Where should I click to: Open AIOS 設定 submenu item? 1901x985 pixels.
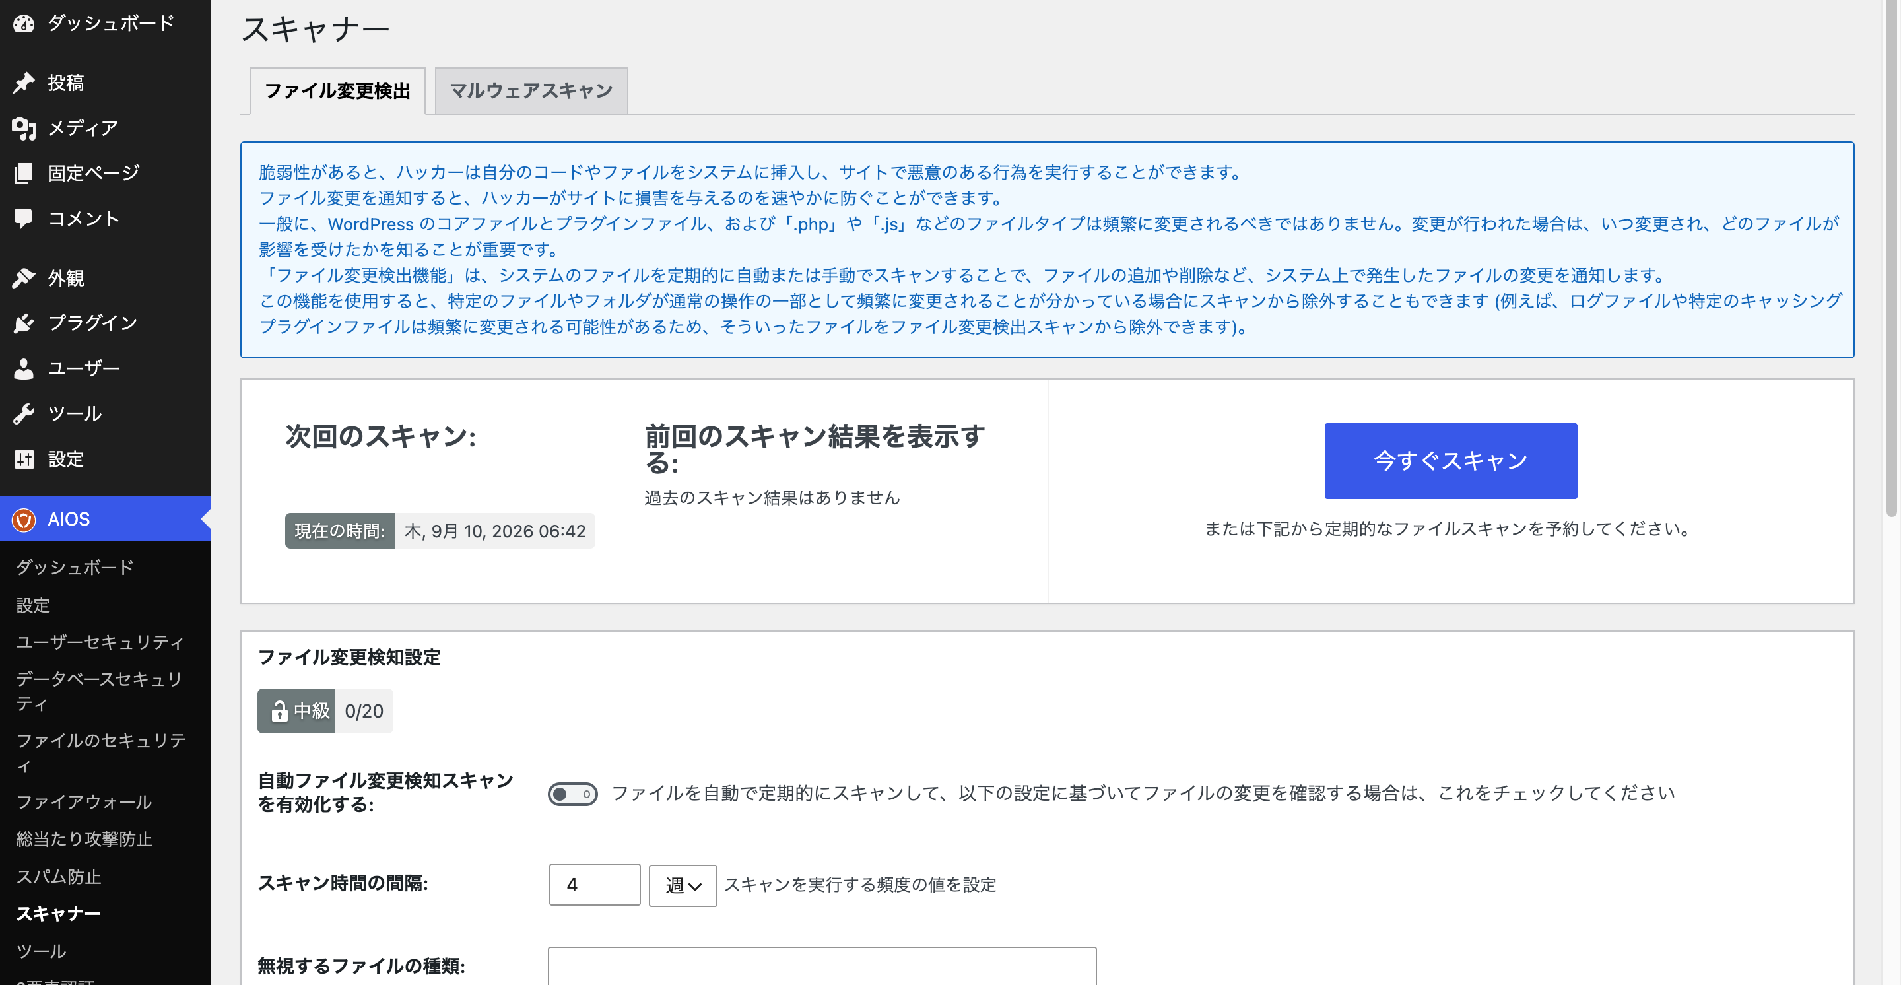tap(33, 605)
